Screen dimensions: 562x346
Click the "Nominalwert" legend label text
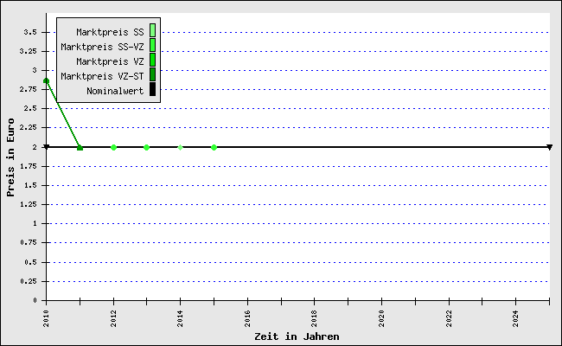(115, 90)
